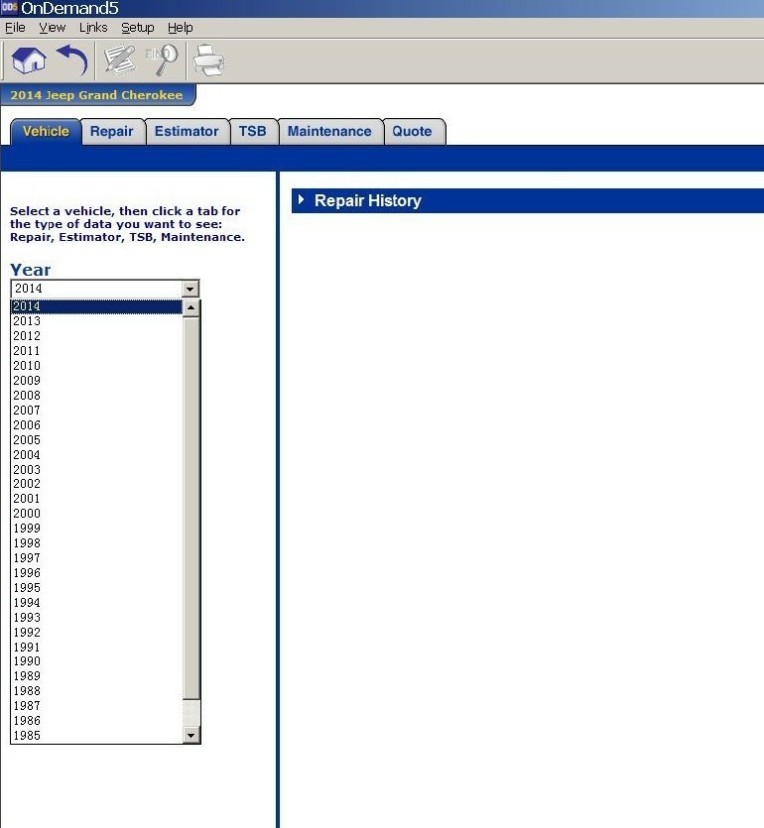Click the blue Back arrow icon
764x828 pixels.
coord(71,60)
